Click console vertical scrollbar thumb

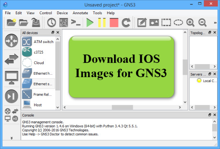(x=214, y=128)
